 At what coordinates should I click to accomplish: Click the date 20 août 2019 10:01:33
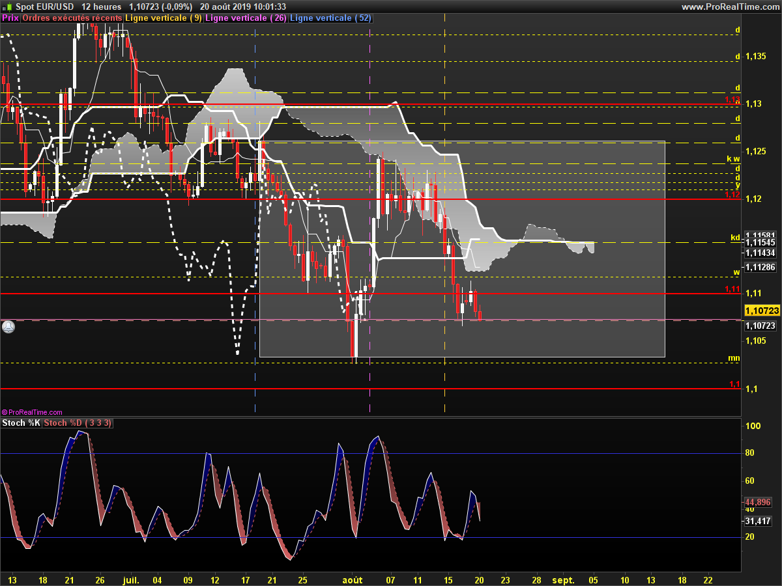point(243,7)
